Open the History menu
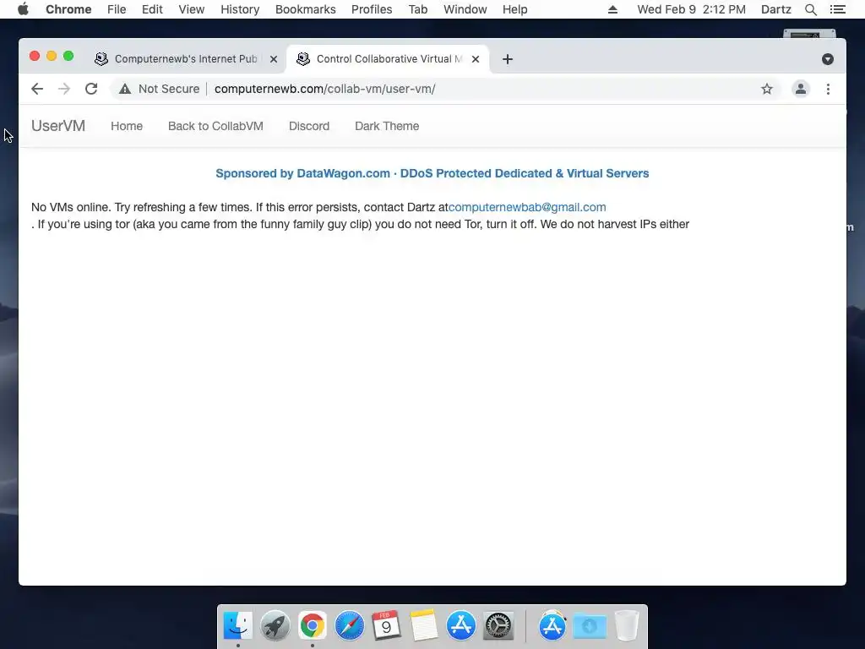 [x=240, y=9]
